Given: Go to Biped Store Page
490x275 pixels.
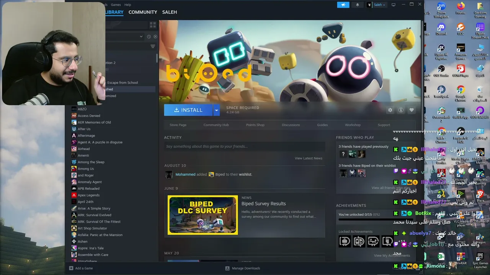Looking at the screenshot, I should pyautogui.click(x=178, y=125).
